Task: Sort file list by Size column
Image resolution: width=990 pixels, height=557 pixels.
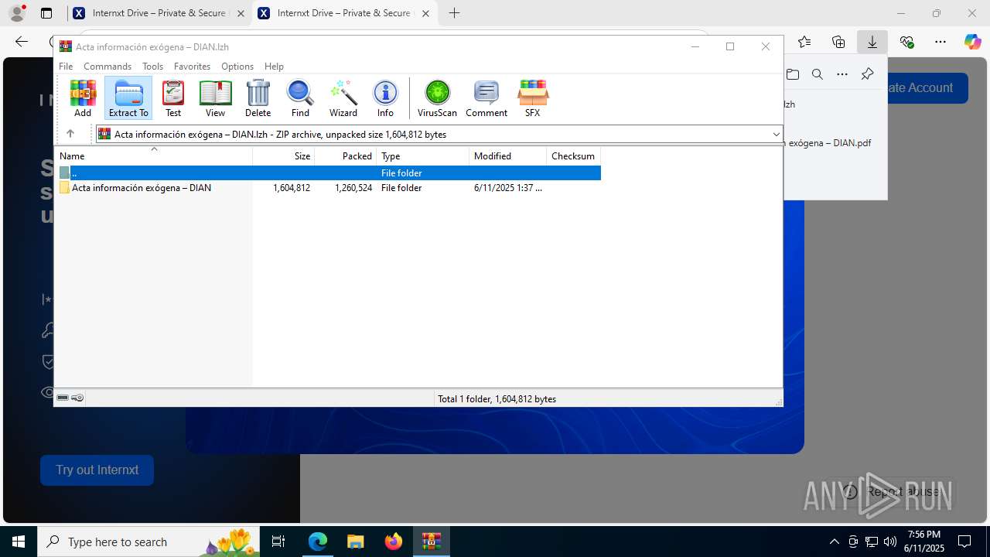Action: [x=284, y=156]
